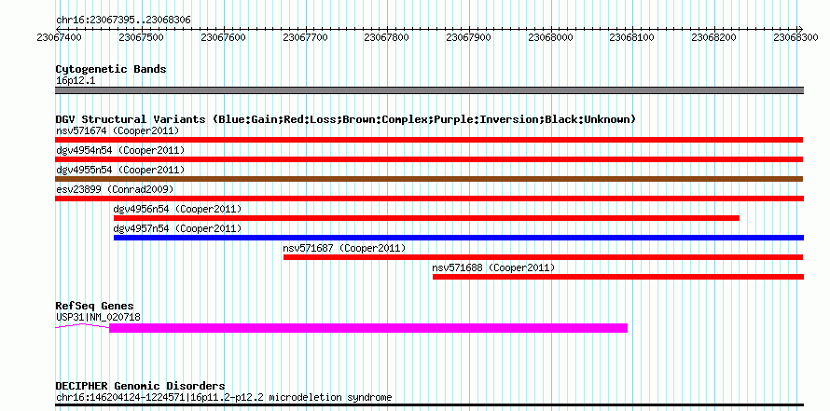Click the red bar for nsv571688
The image size is (830, 411).
(x=618, y=277)
